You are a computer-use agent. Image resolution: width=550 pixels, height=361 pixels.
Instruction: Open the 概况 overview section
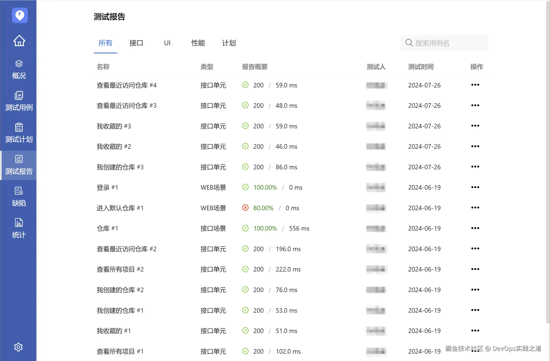coord(19,69)
